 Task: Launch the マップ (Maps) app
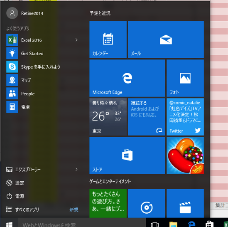42,80
